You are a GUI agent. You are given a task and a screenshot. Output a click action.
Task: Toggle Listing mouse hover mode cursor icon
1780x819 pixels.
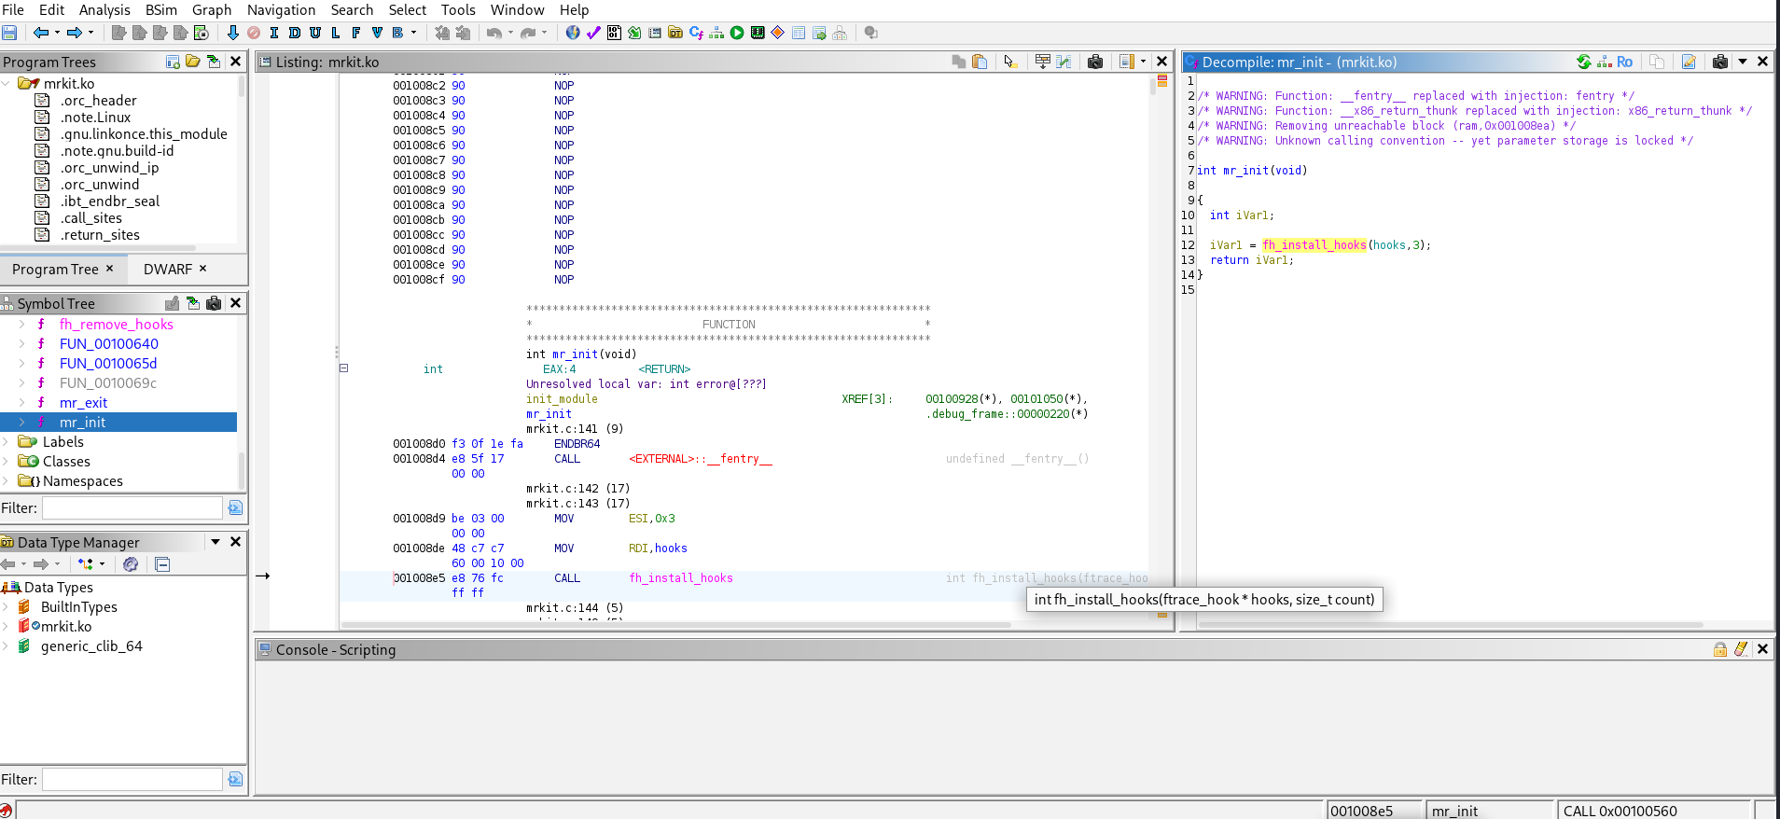[1009, 62]
